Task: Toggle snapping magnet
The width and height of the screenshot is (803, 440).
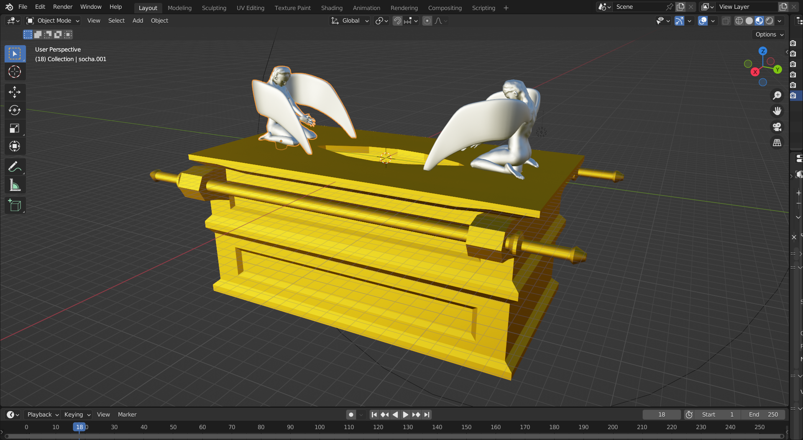Action: 397,21
